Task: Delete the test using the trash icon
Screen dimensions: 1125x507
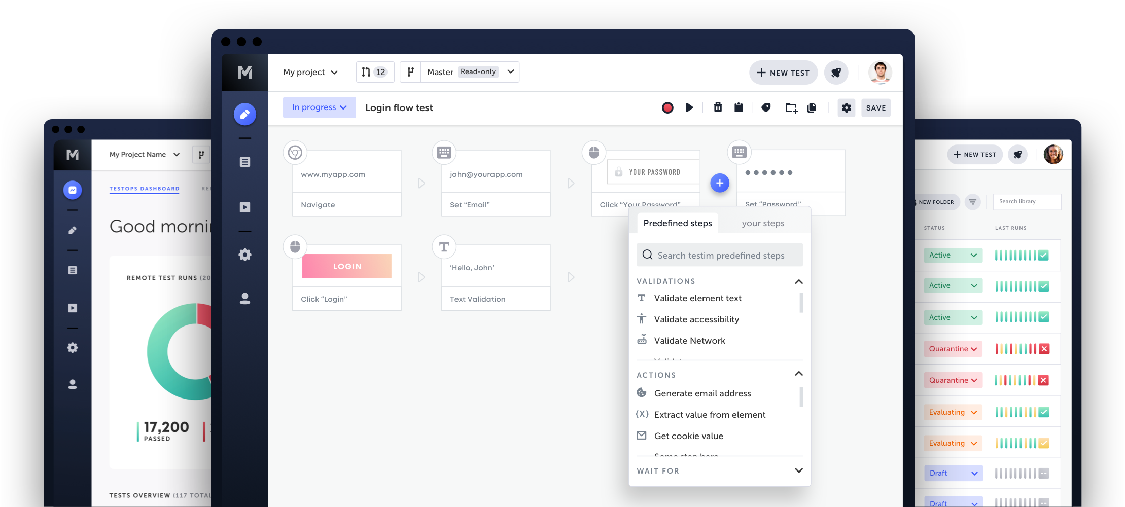Action: coord(718,107)
